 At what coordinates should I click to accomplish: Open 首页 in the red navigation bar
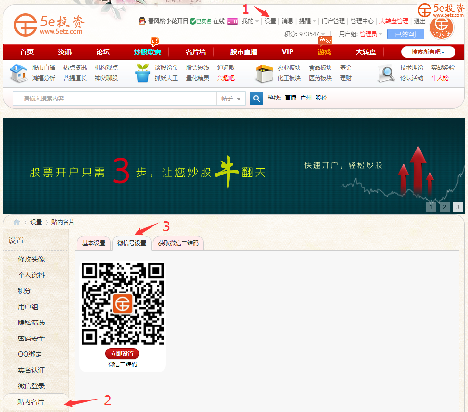pyautogui.click(x=27, y=52)
